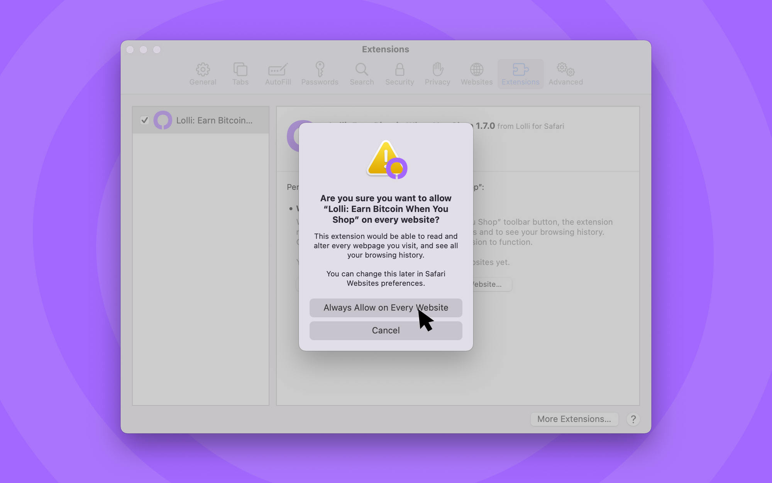Select the Security preferences tab
This screenshot has height=483, width=772.
click(400, 74)
